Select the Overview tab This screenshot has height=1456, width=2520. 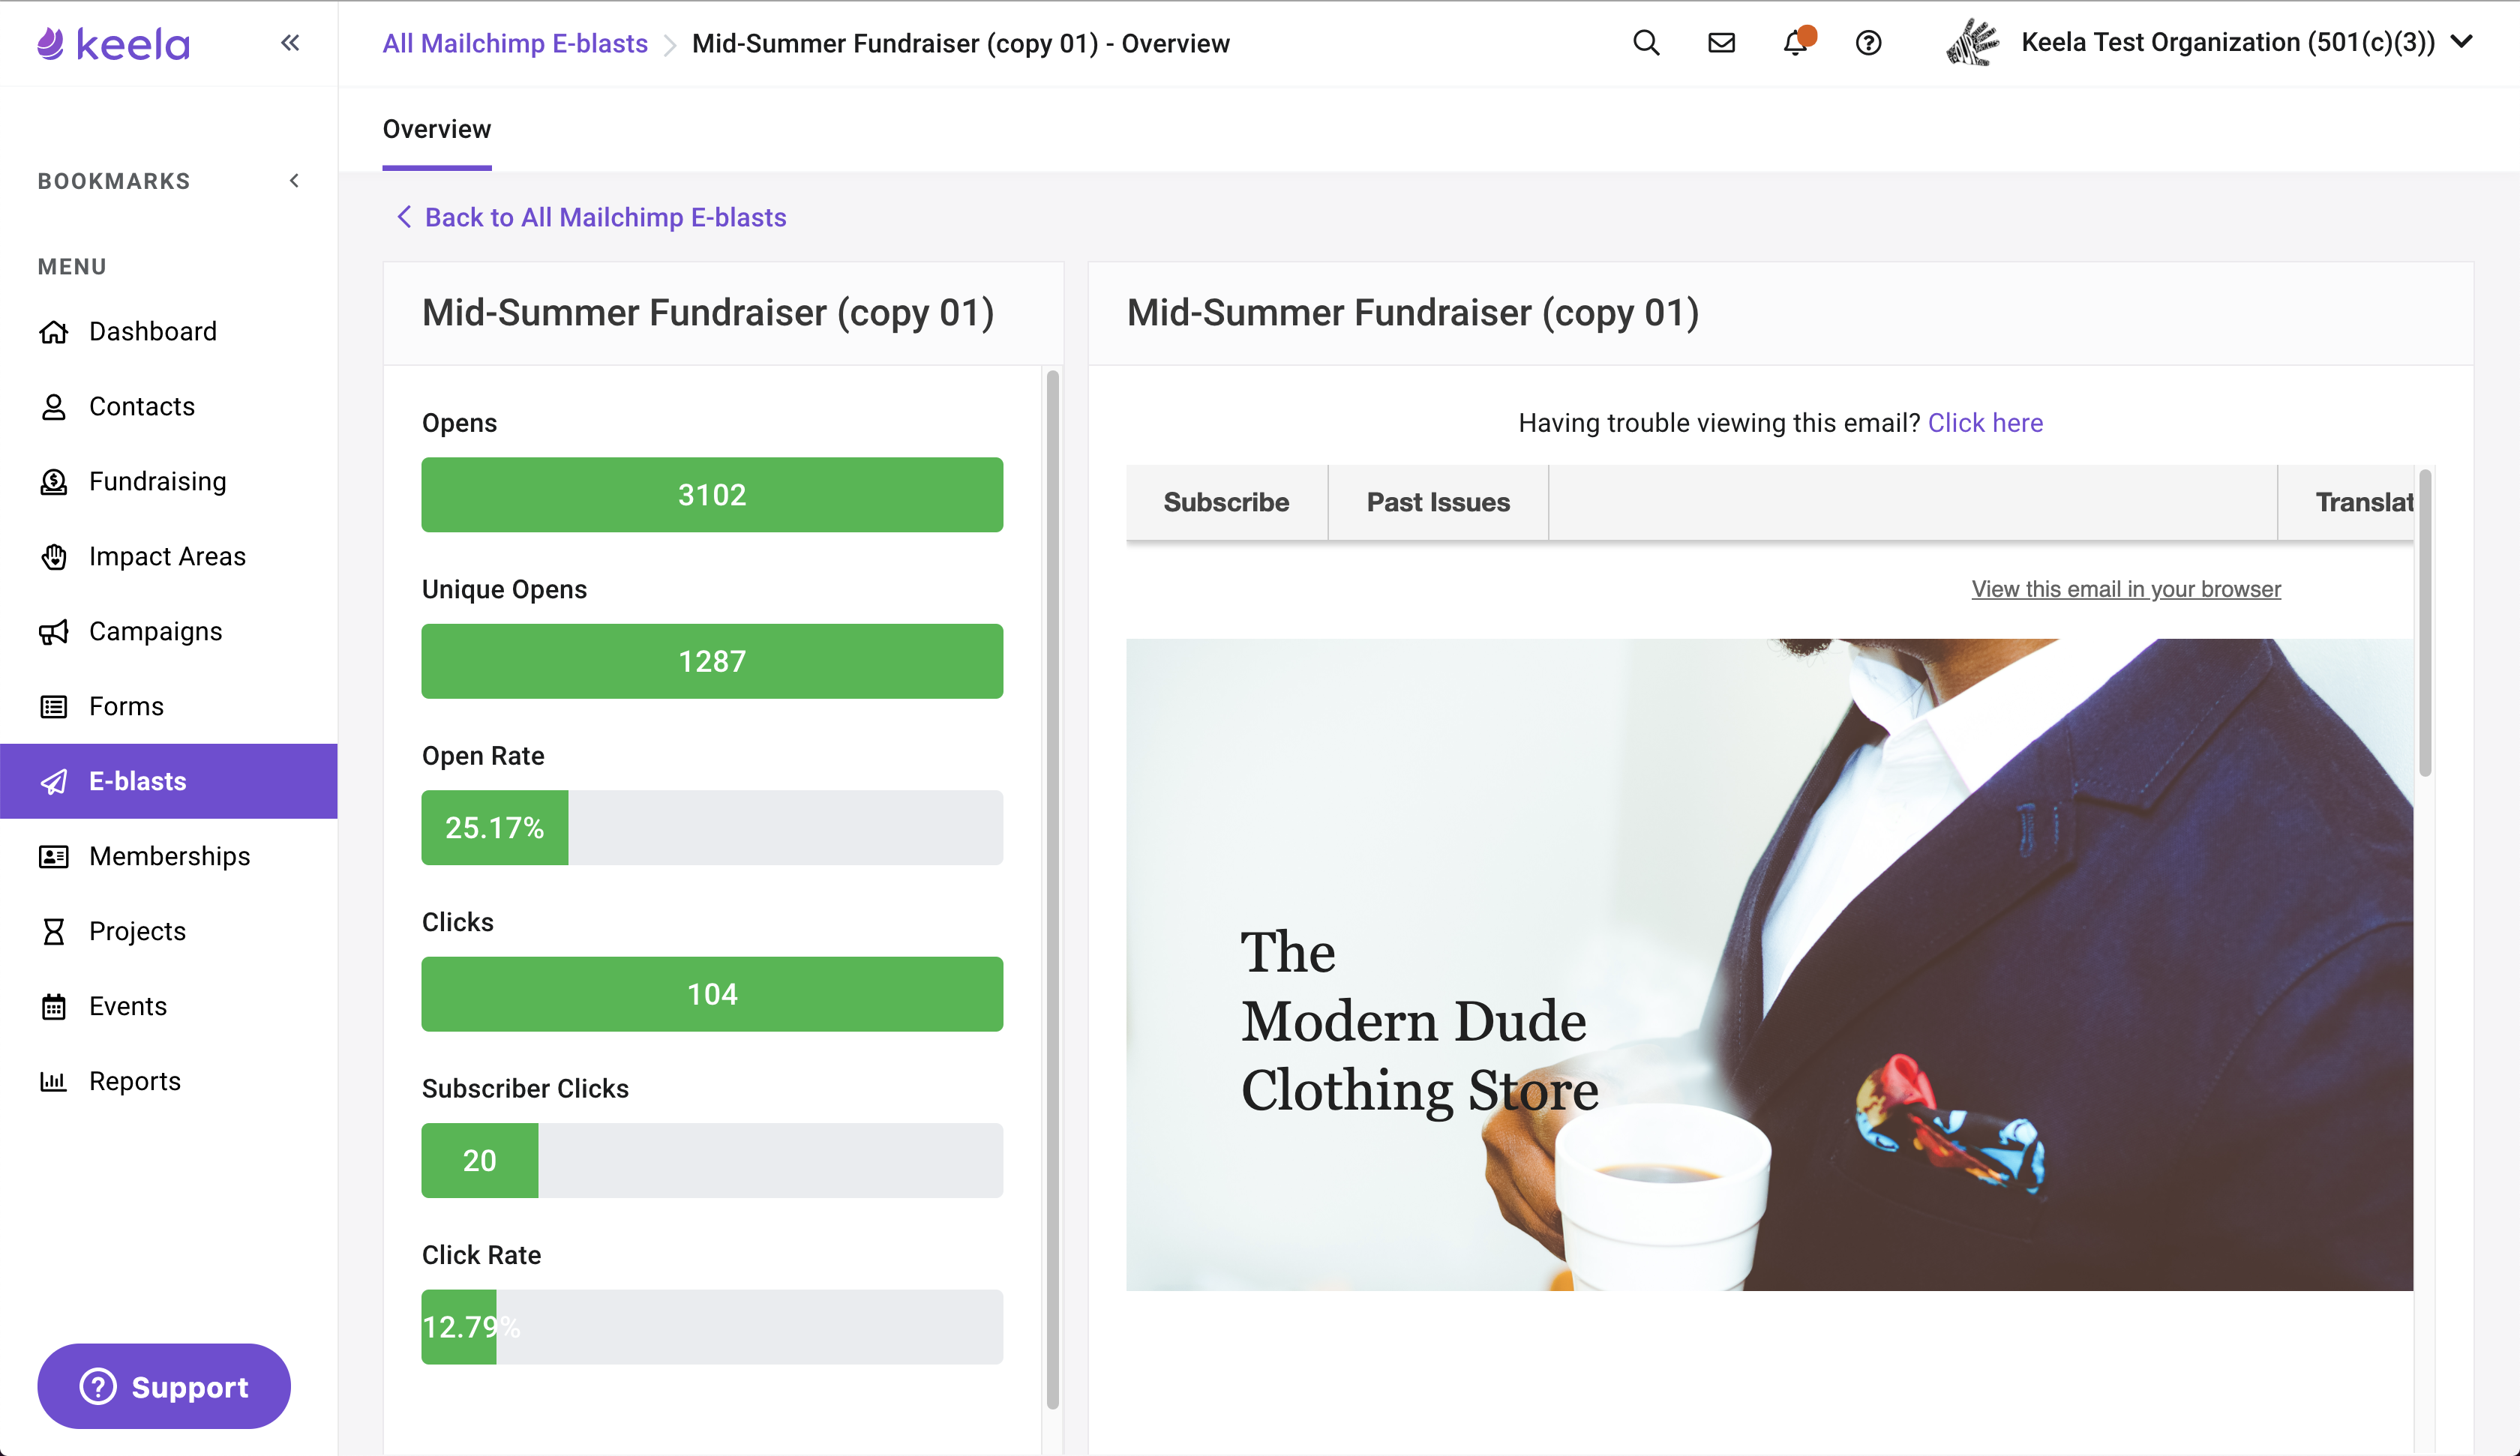pos(437,129)
